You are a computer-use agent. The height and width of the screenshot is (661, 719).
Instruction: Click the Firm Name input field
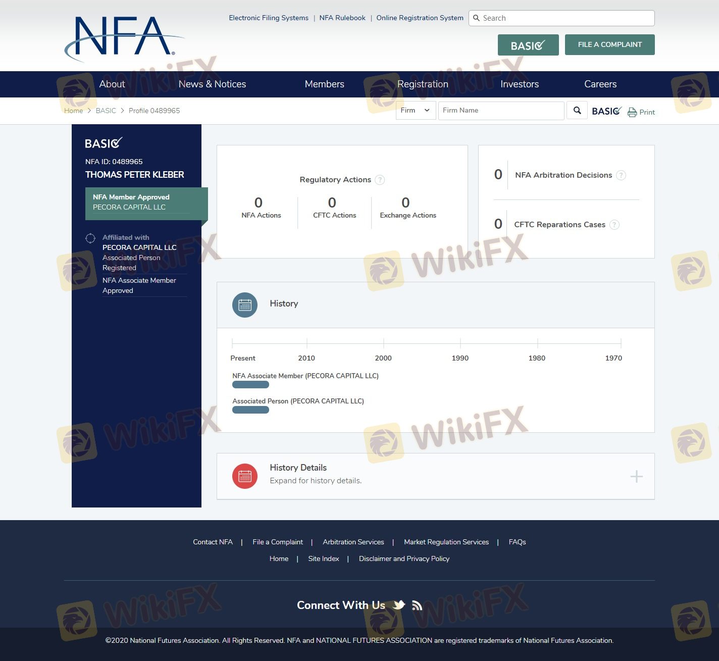500,111
